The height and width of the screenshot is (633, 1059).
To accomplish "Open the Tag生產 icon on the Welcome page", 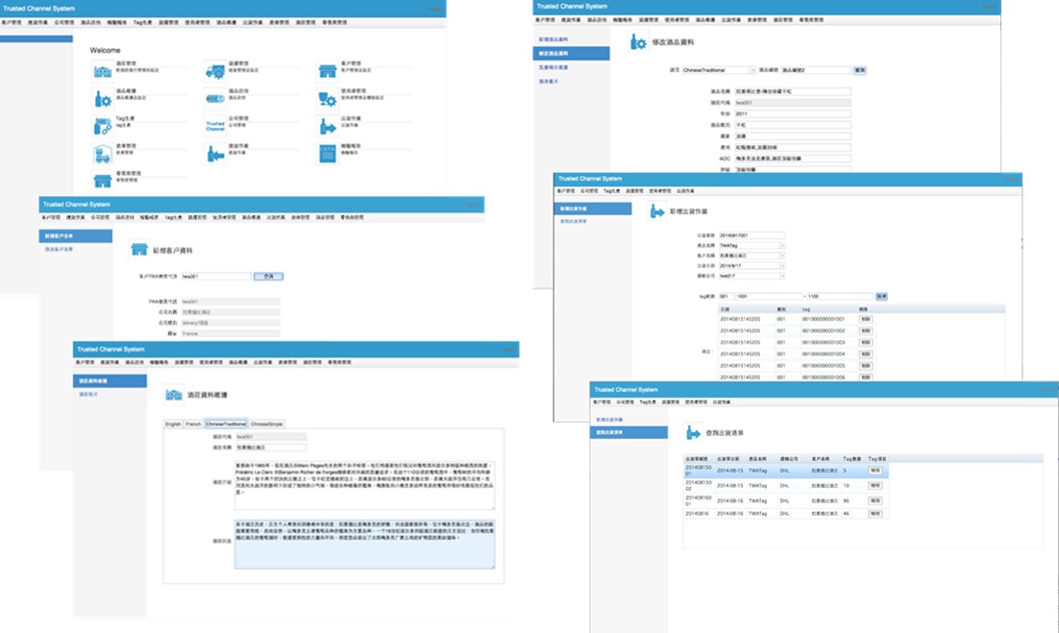I will pyautogui.click(x=101, y=125).
